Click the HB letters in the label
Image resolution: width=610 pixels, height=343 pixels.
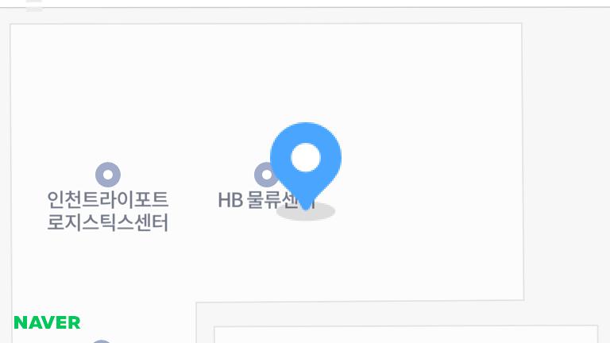coord(230,200)
